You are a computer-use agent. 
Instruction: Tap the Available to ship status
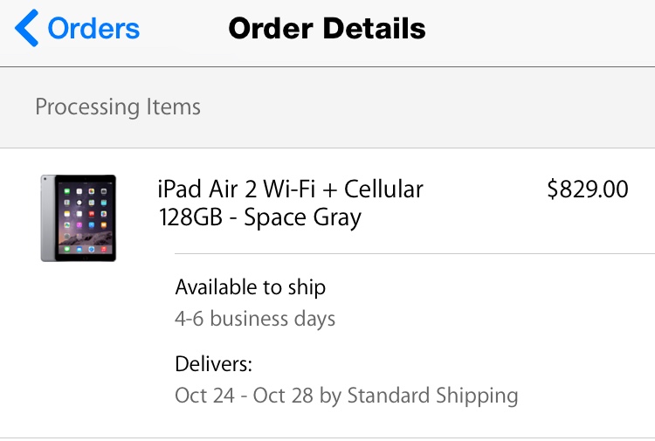[251, 287]
